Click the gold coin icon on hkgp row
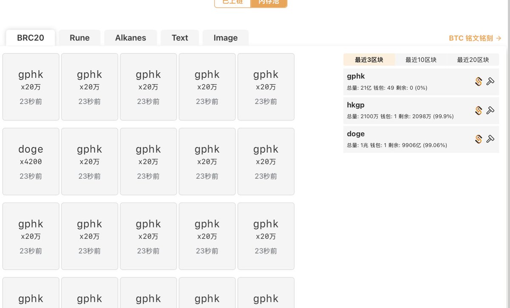This screenshot has width=510, height=308. click(x=478, y=110)
